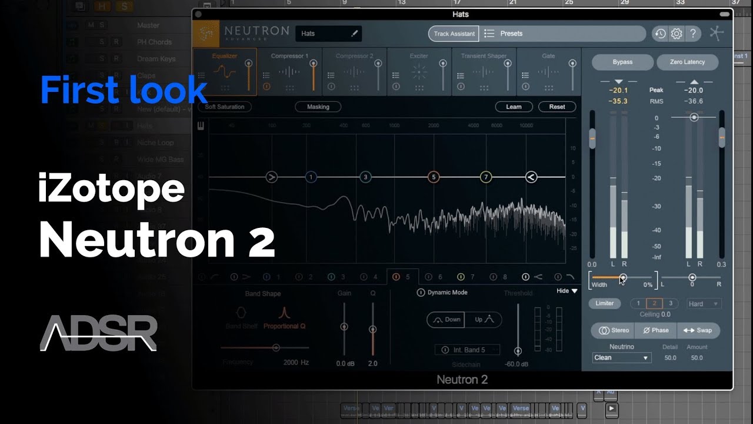The image size is (753, 424).
Task: Choose the Proportional Q shape icon
Action: (285, 312)
